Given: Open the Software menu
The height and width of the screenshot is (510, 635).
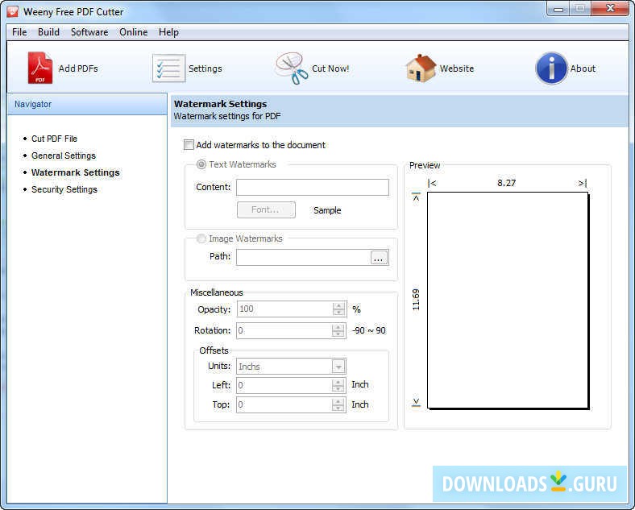Looking at the screenshot, I should coord(89,32).
